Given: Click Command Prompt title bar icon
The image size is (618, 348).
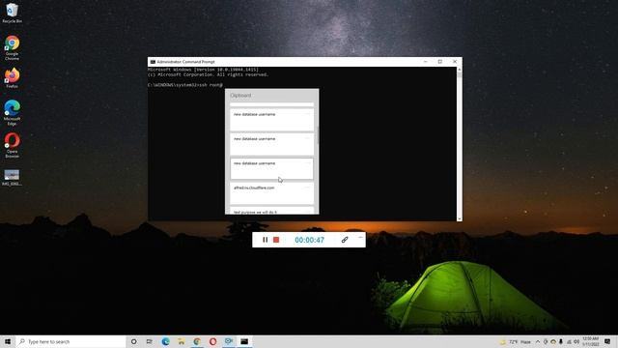Looking at the screenshot, I should 153,62.
